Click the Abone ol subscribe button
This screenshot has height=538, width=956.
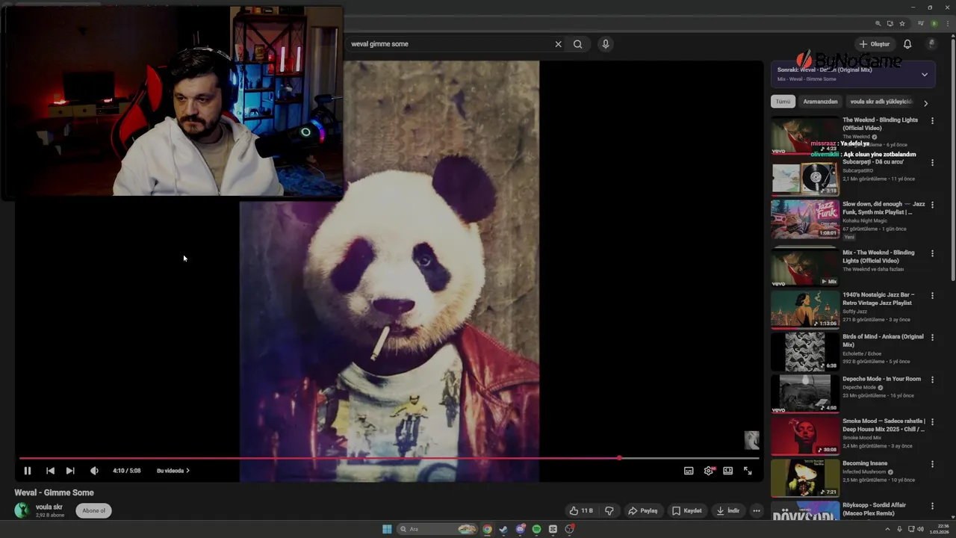(x=94, y=511)
